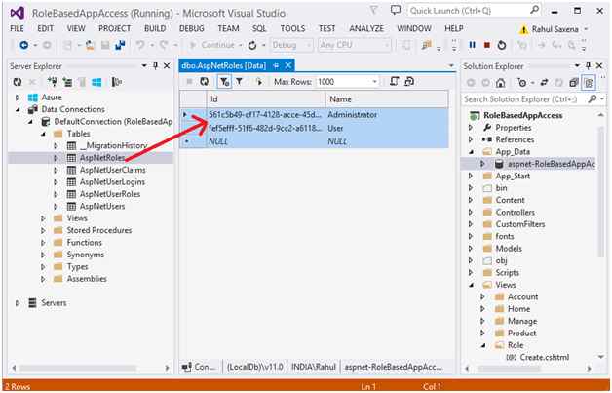
Task: Toggle the highlighted filter sorting button in data toolbar
Action: [x=224, y=81]
